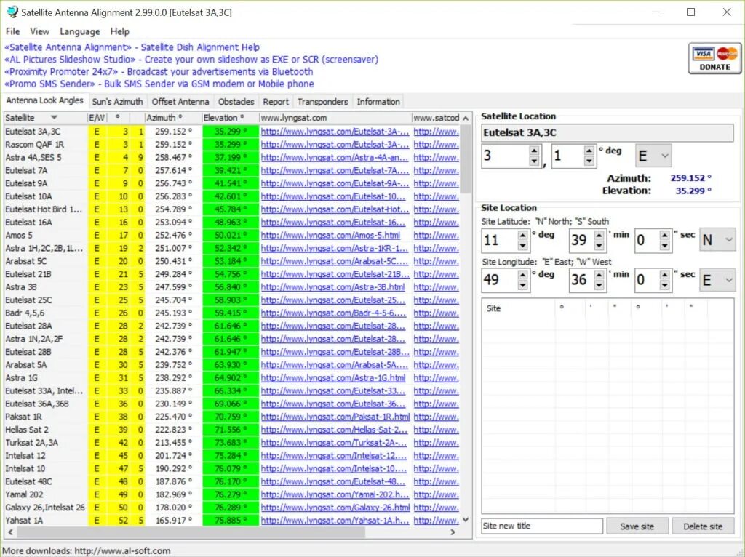The width and height of the screenshot is (745, 557).
Task: Open the View menu
Action: [39, 31]
